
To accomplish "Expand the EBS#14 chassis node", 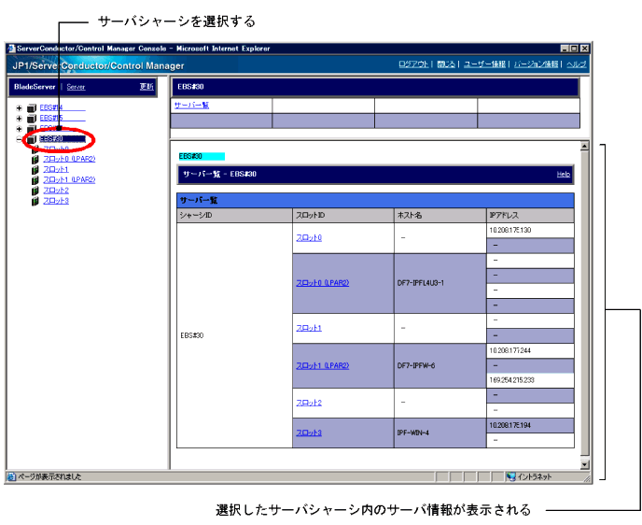I will coord(19,108).
